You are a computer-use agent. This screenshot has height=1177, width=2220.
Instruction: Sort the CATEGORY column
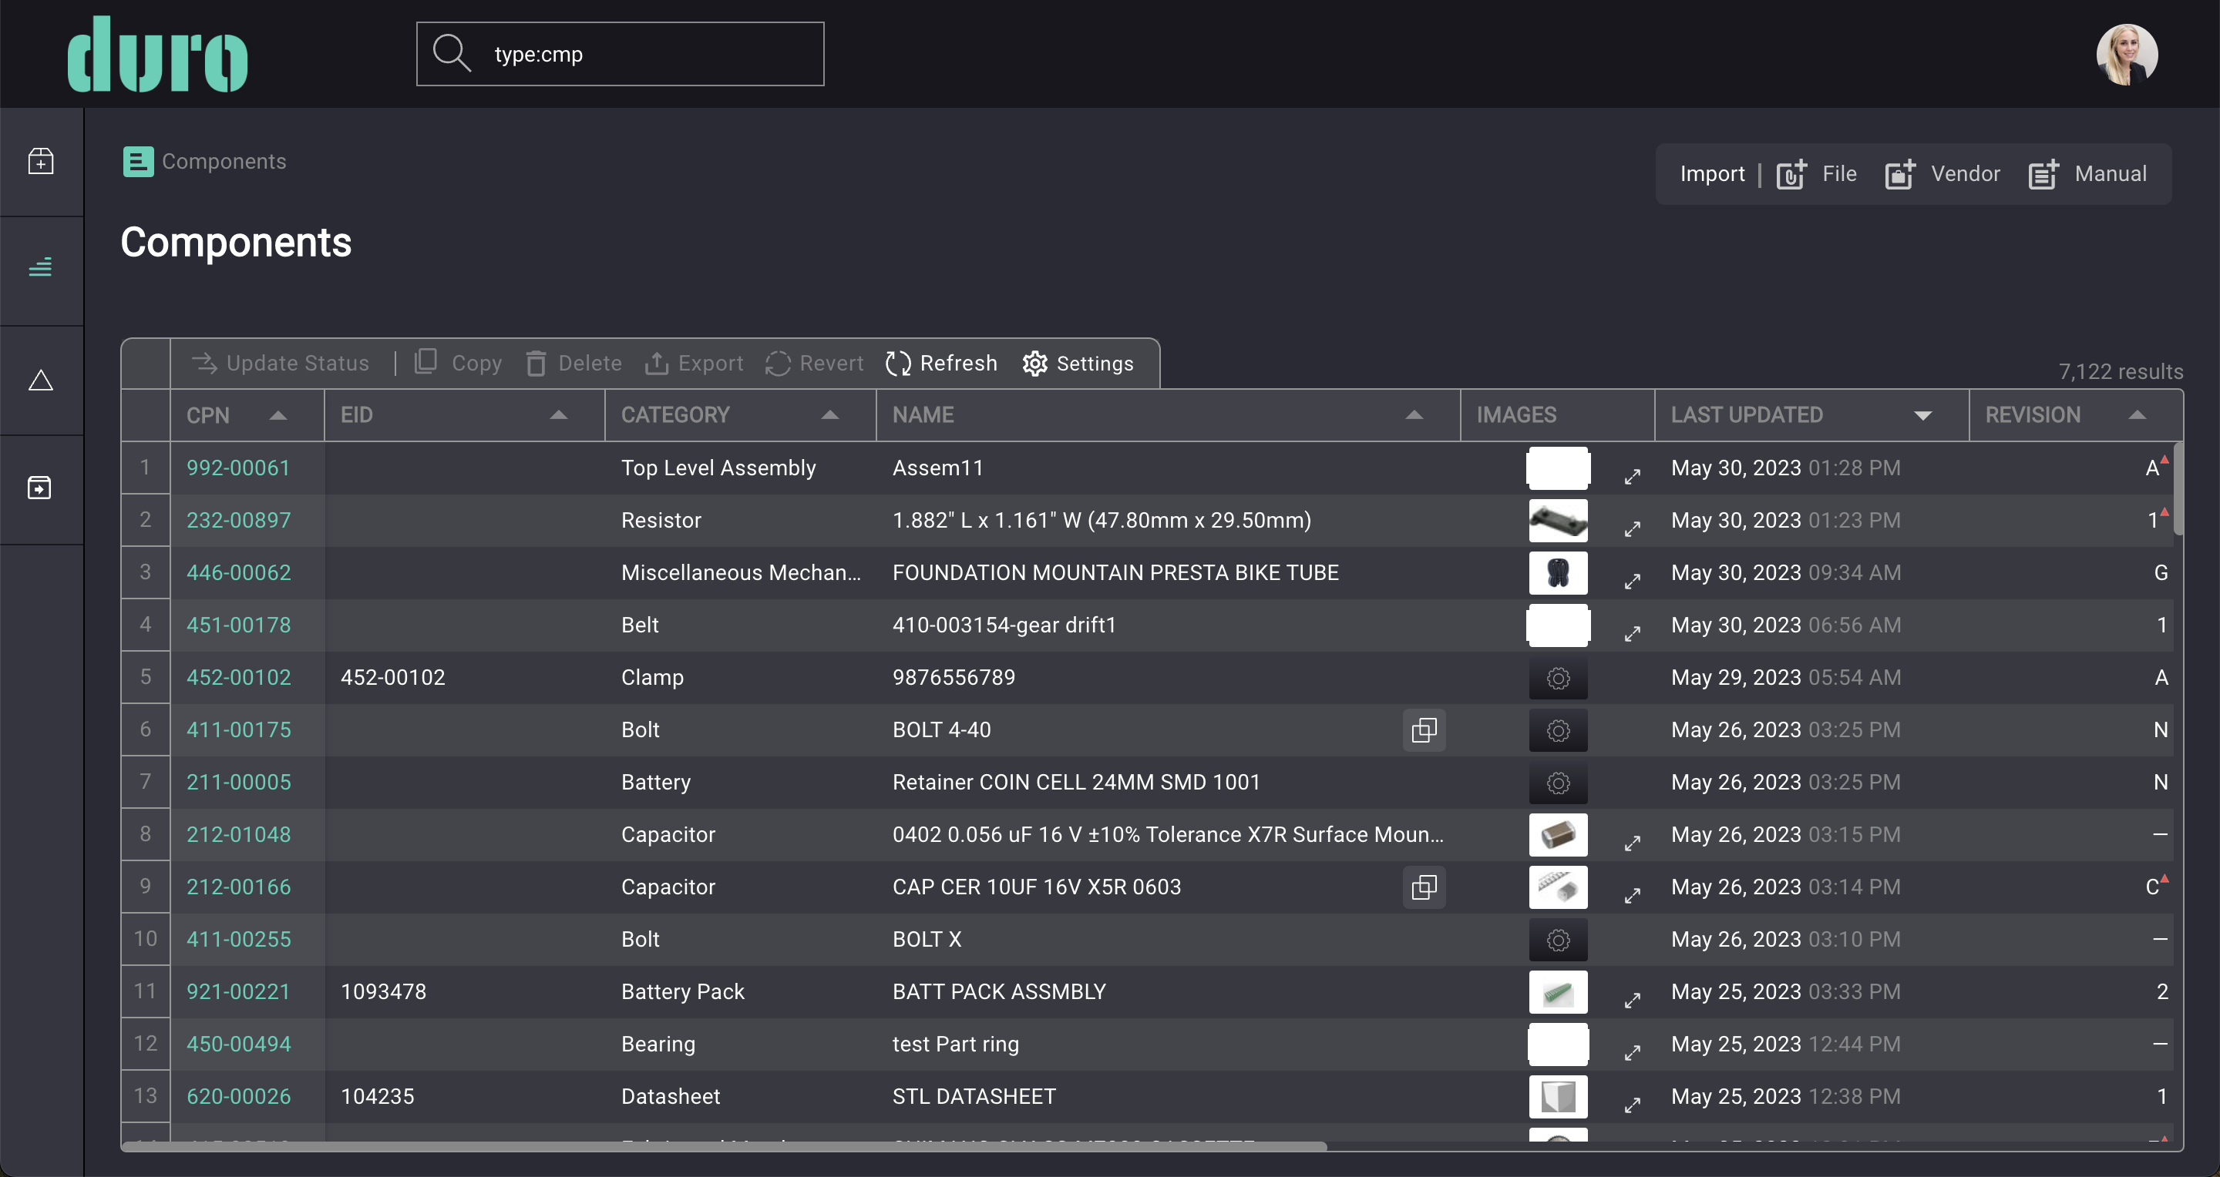point(829,415)
